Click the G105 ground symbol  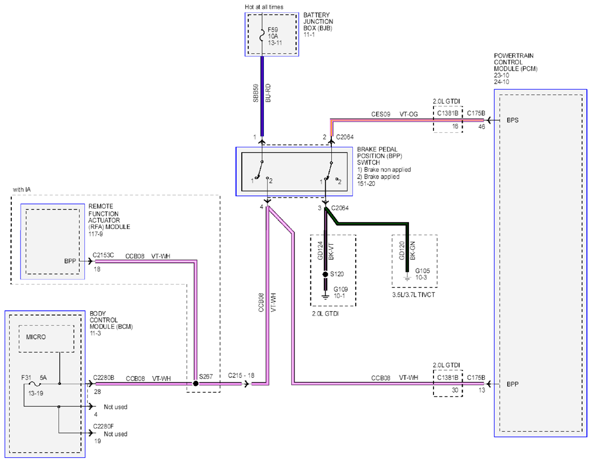tap(406, 277)
